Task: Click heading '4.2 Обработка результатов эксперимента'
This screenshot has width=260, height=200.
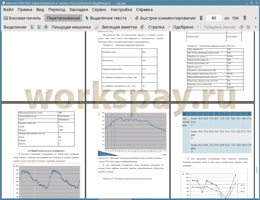Action: click(46, 151)
